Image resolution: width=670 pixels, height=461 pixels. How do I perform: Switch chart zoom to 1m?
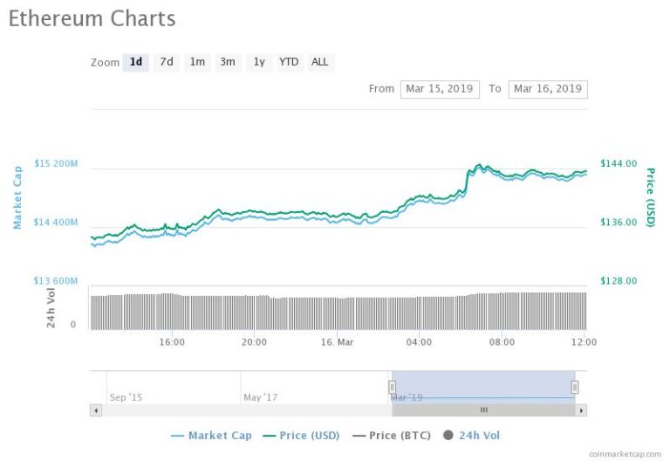pos(197,63)
